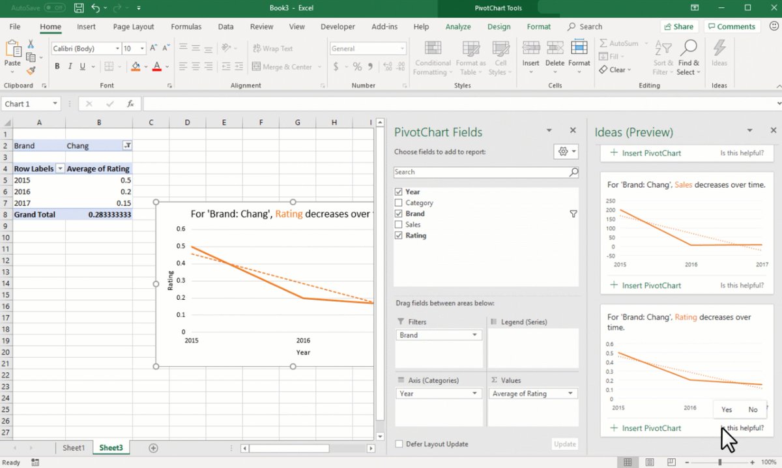Viewport: 782px width, 468px height.
Task: Toggle Underline formatting
Action: [82, 66]
